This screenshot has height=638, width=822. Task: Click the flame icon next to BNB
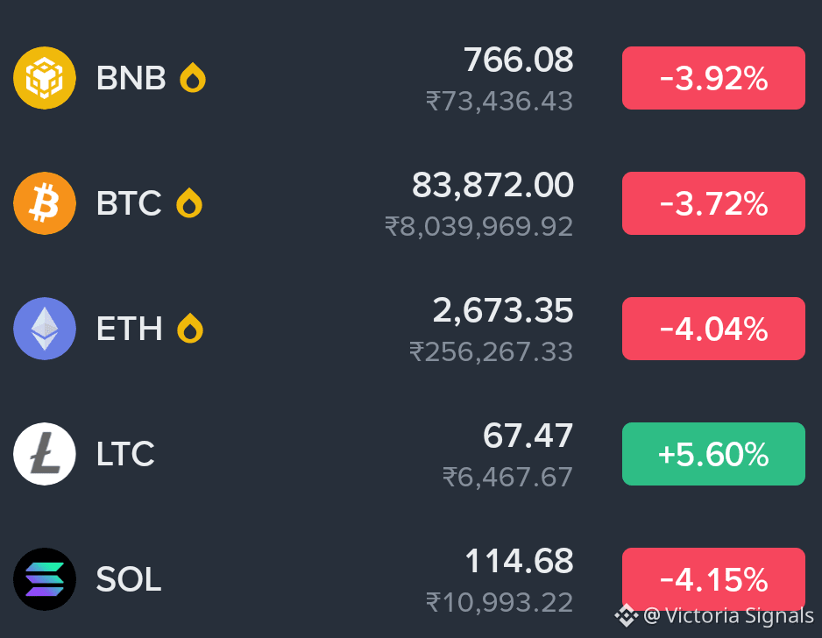(x=193, y=78)
